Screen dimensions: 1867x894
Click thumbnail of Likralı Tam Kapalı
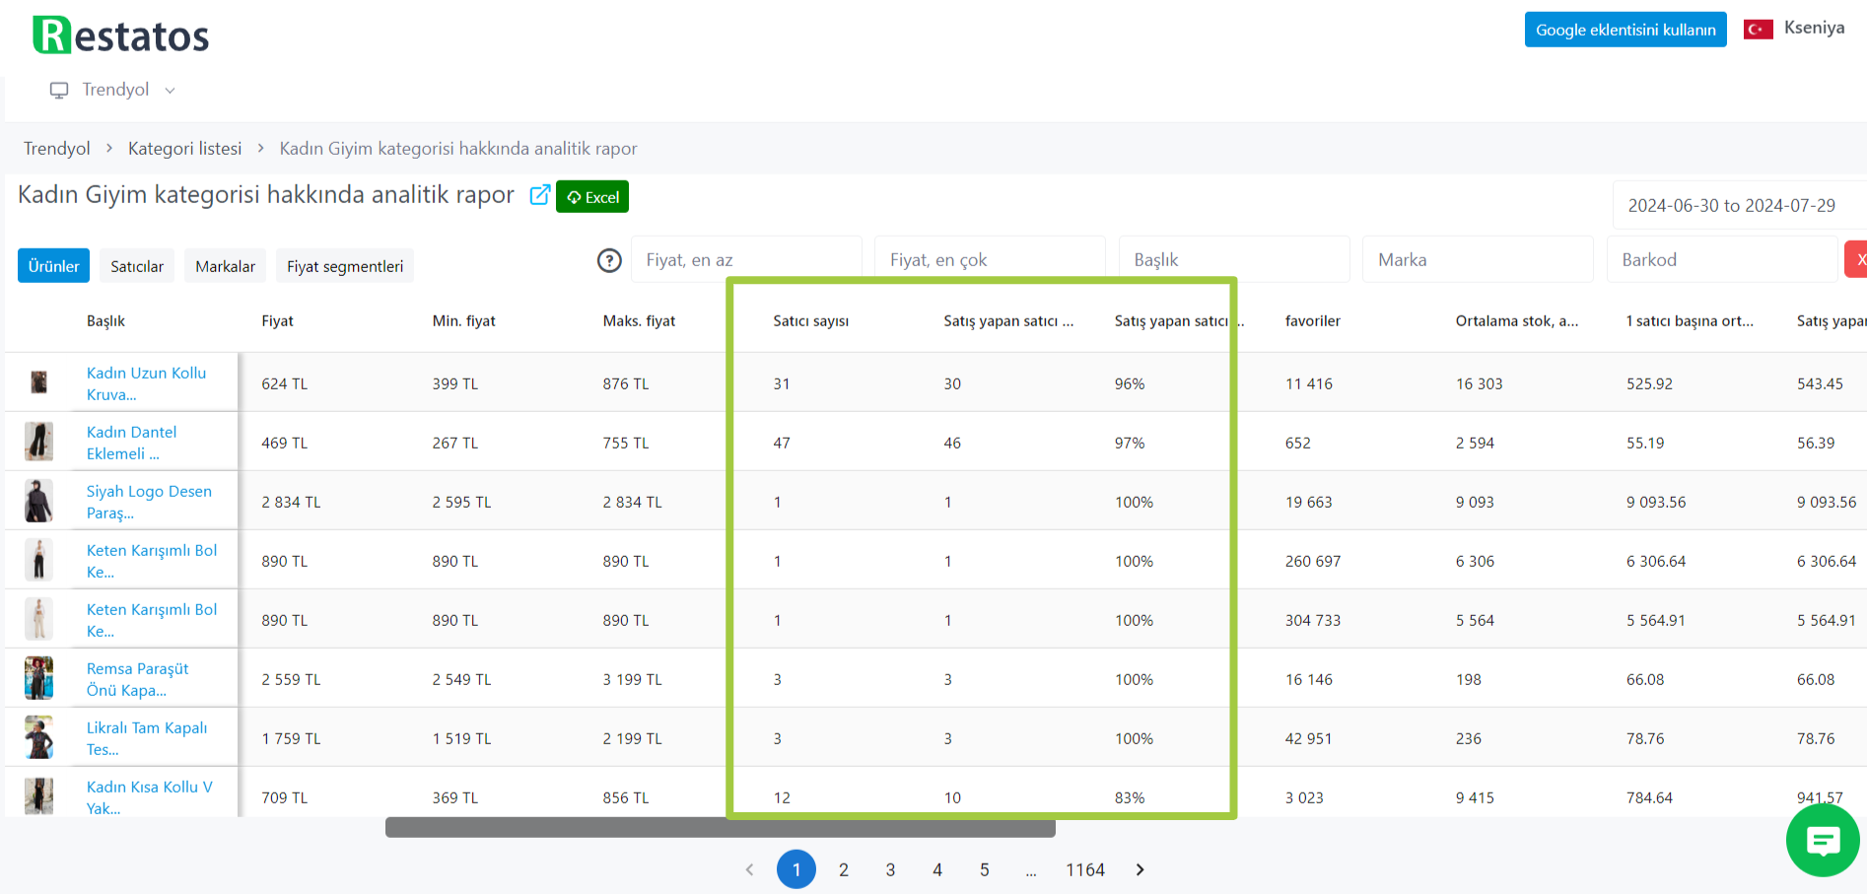[x=38, y=737]
